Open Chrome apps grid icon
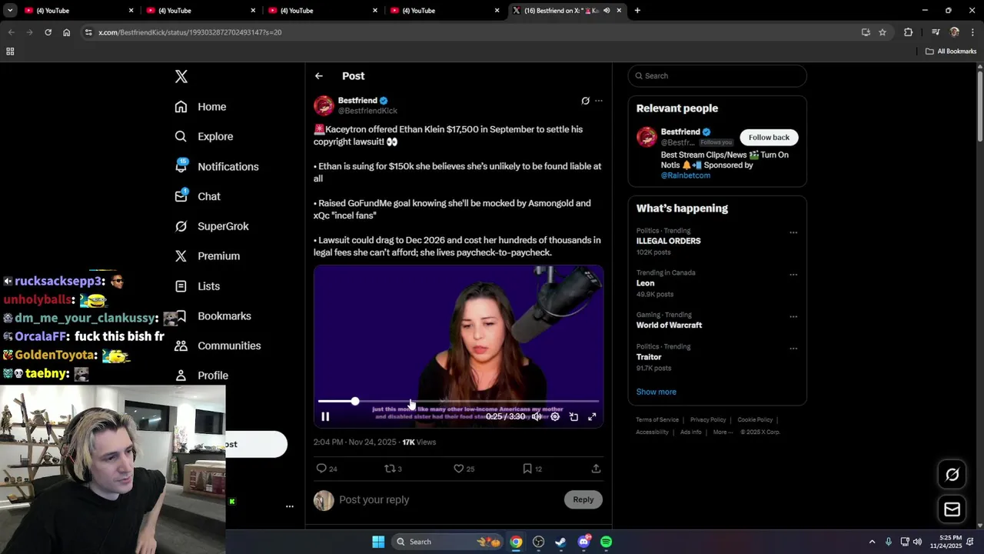 pyautogui.click(x=10, y=52)
